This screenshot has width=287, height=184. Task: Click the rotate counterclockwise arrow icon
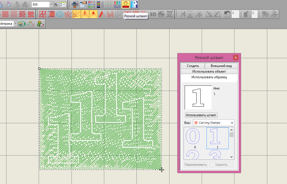point(227,14)
